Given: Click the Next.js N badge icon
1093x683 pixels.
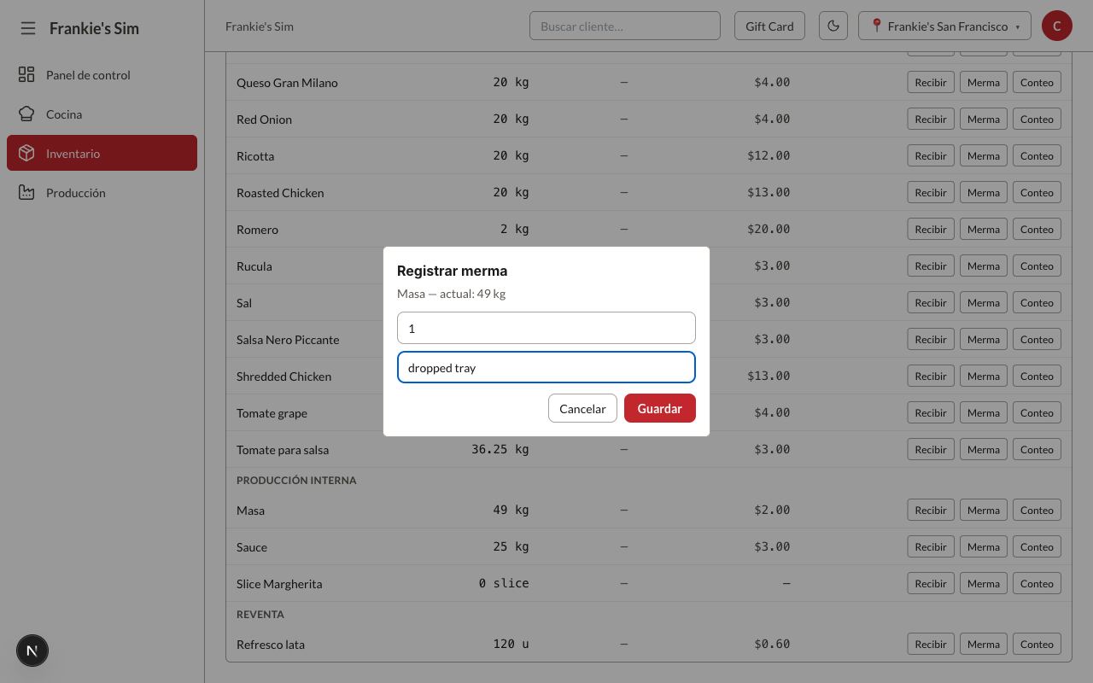Looking at the screenshot, I should pyautogui.click(x=32, y=651).
